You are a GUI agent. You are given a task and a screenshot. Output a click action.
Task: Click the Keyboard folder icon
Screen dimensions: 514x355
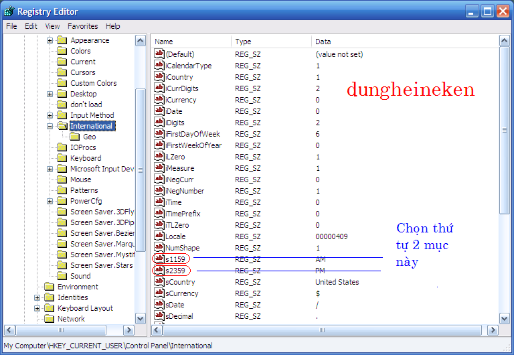[x=62, y=158]
